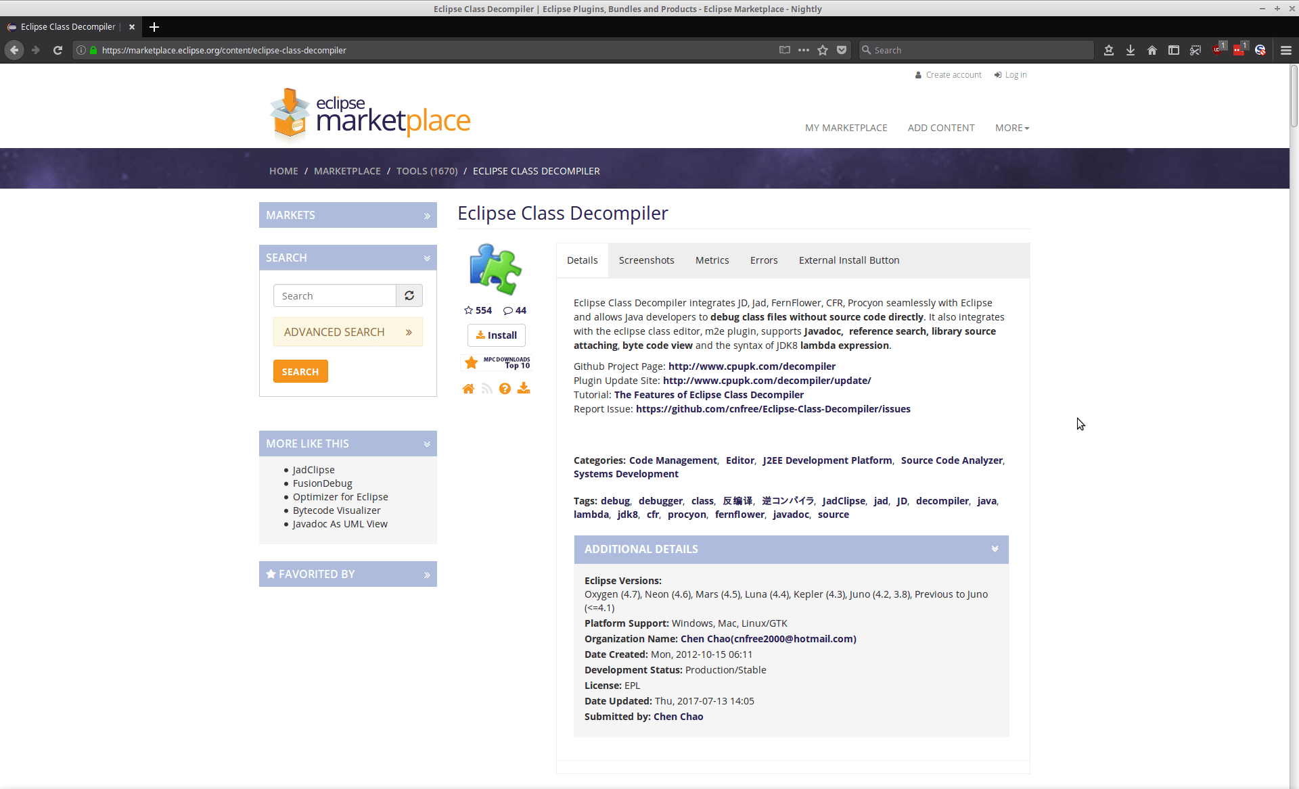The image size is (1299, 789).
Task: Click the sidebar Search input field
Action: tap(334, 295)
